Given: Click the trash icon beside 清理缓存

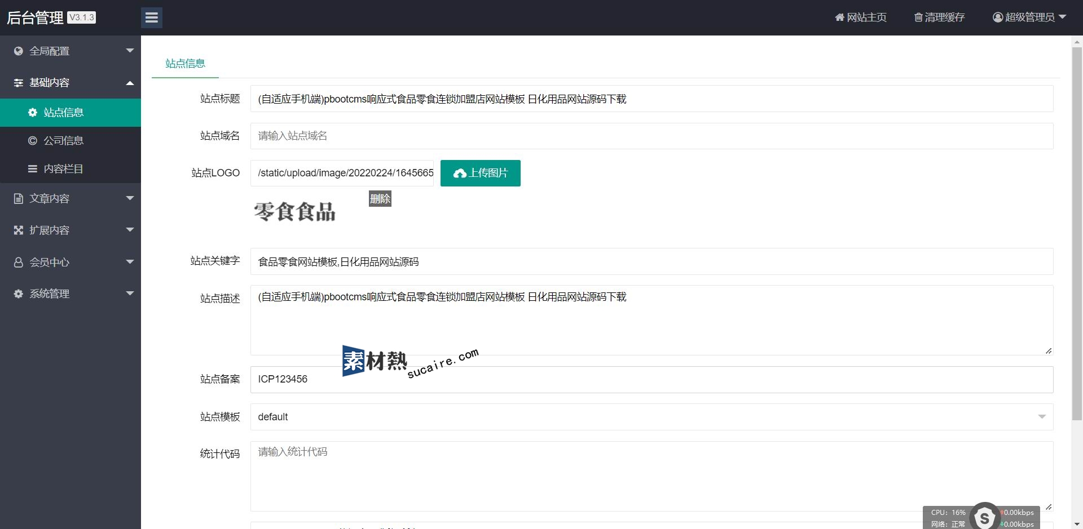Looking at the screenshot, I should click(918, 17).
